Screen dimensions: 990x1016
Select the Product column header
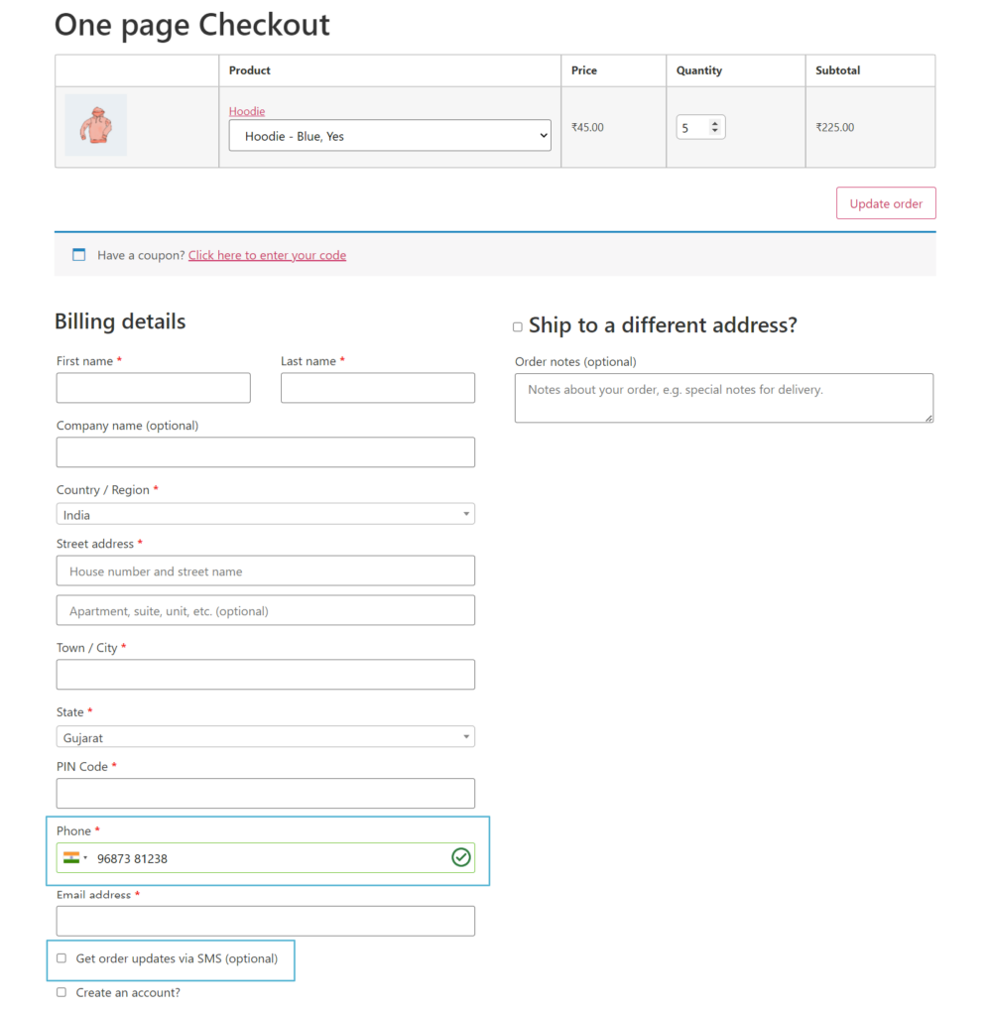tap(249, 70)
